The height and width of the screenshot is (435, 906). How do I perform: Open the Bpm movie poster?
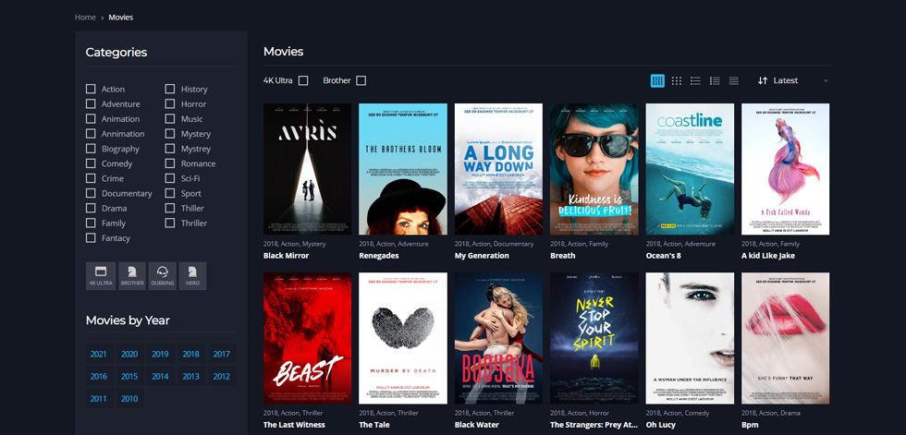coord(785,338)
